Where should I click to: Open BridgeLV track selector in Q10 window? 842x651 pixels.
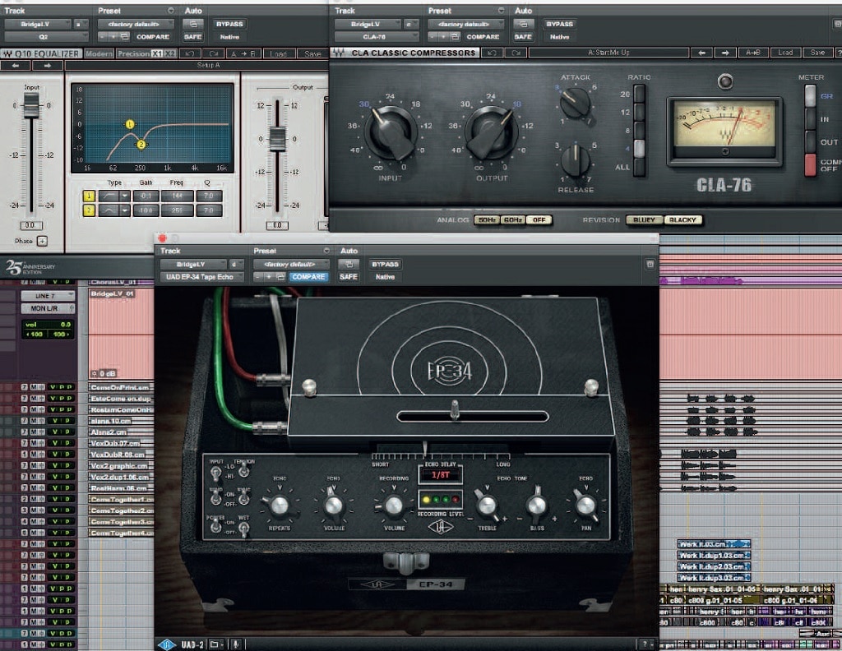tap(38, 24)
